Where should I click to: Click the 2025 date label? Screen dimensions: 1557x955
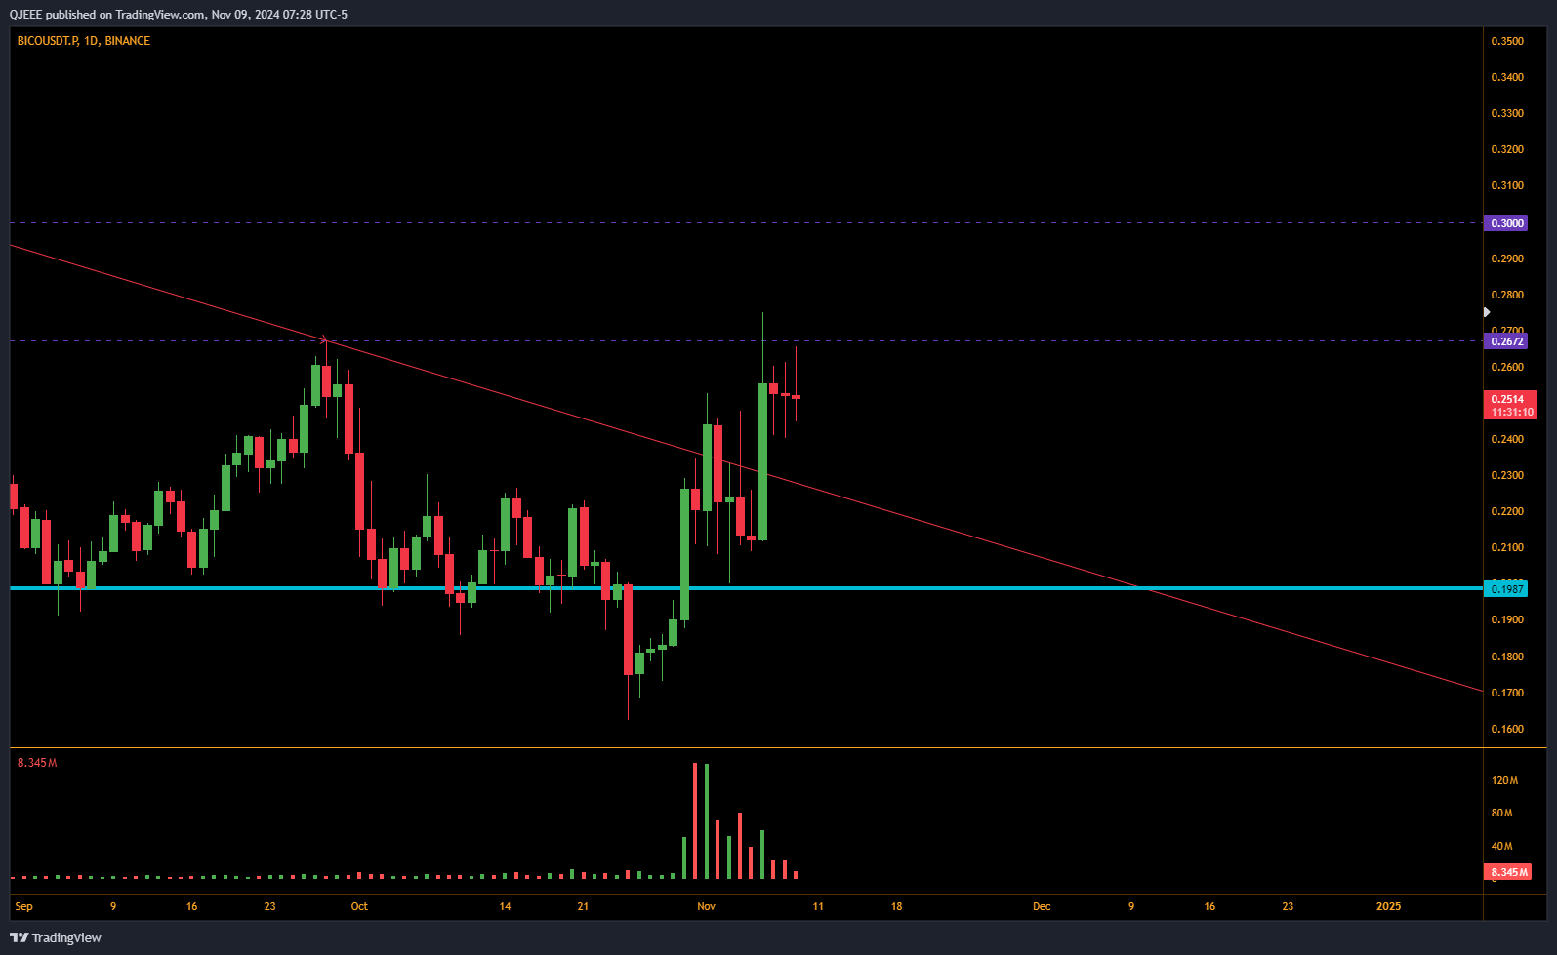tap(1388, 906)
